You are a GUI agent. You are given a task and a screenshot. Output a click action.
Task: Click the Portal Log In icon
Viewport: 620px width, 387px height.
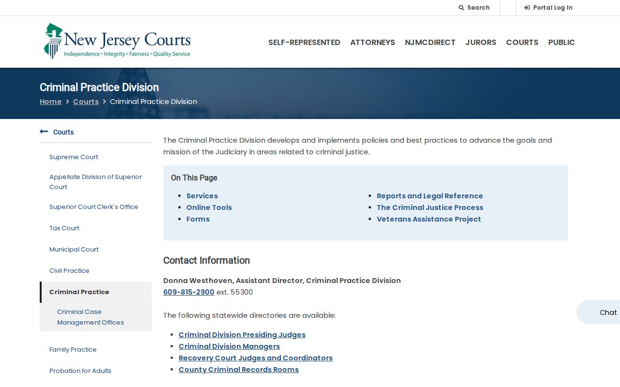click(527, 8)
